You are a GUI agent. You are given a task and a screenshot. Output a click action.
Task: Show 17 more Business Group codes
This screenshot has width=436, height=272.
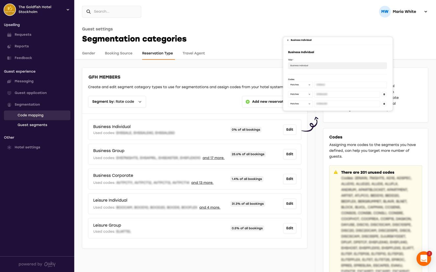tap(213, 158)
